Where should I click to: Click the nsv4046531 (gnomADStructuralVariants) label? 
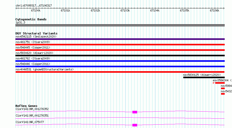pos(45,69)
